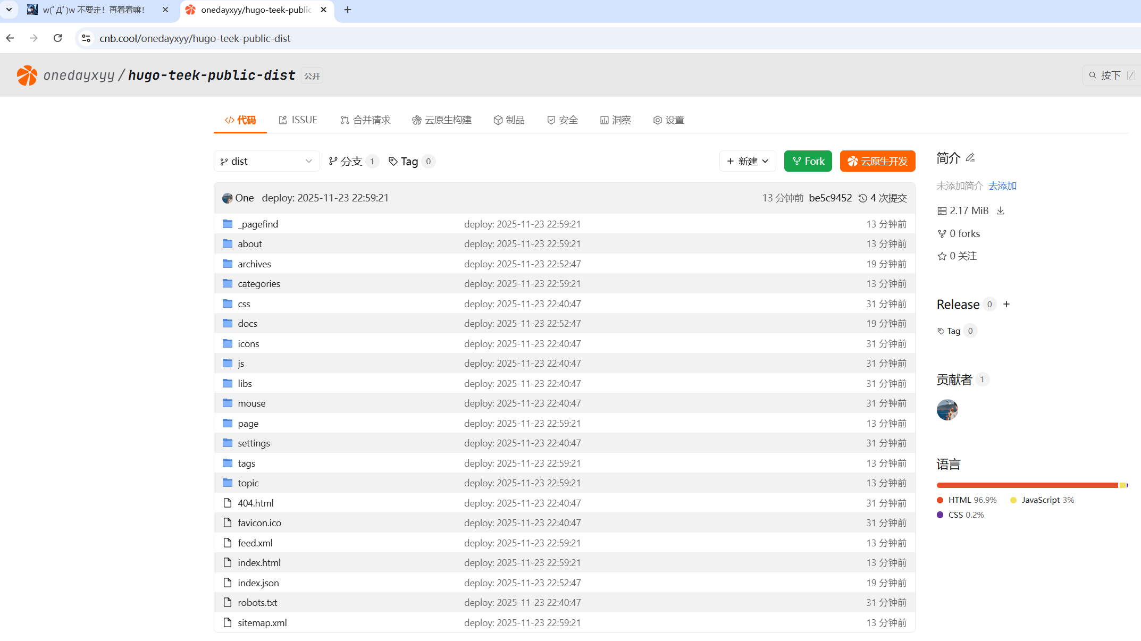
Task: Click the edit pencil icon beside 简介
Action: 970,158
